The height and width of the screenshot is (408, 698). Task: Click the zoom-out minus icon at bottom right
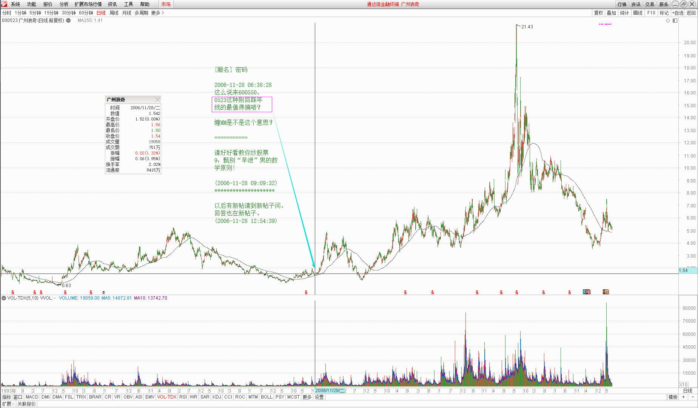[x=693, y=397]
